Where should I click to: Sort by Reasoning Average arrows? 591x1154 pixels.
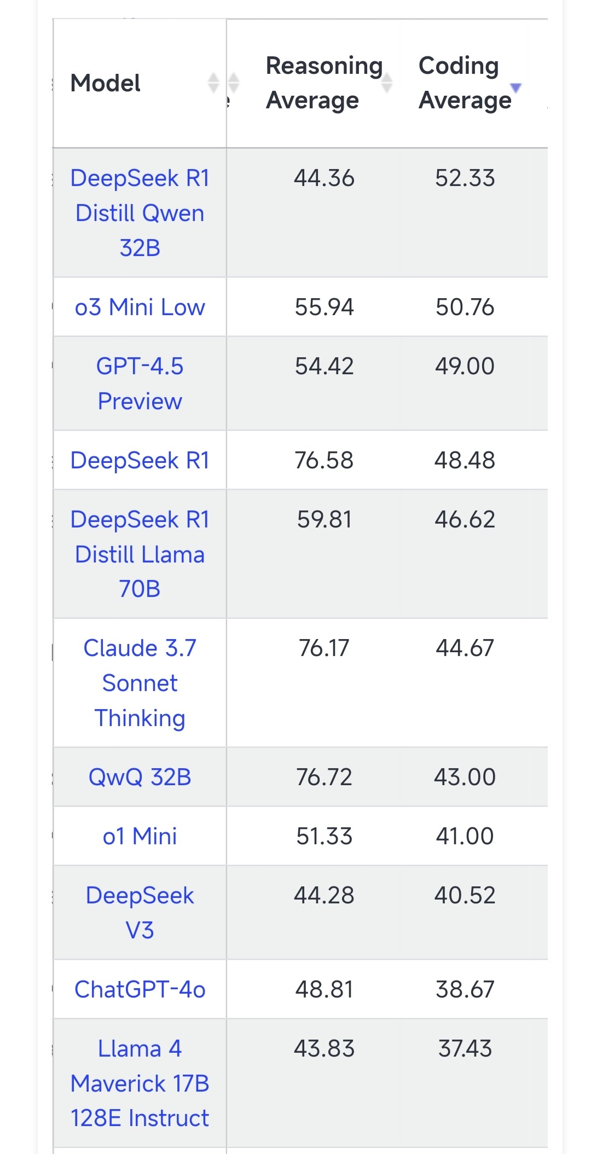(x=387, y=83)
